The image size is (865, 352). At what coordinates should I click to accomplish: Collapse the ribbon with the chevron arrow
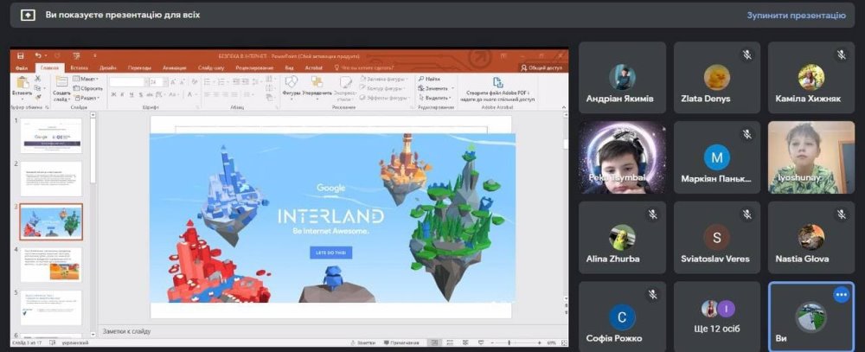tap(564, 106)
